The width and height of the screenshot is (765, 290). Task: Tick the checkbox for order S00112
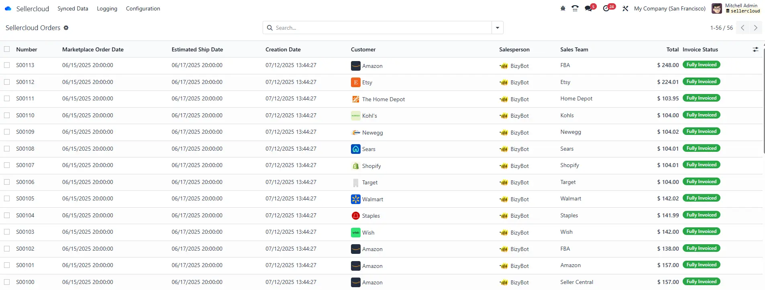pyautogui.click(x=7, y=82)
